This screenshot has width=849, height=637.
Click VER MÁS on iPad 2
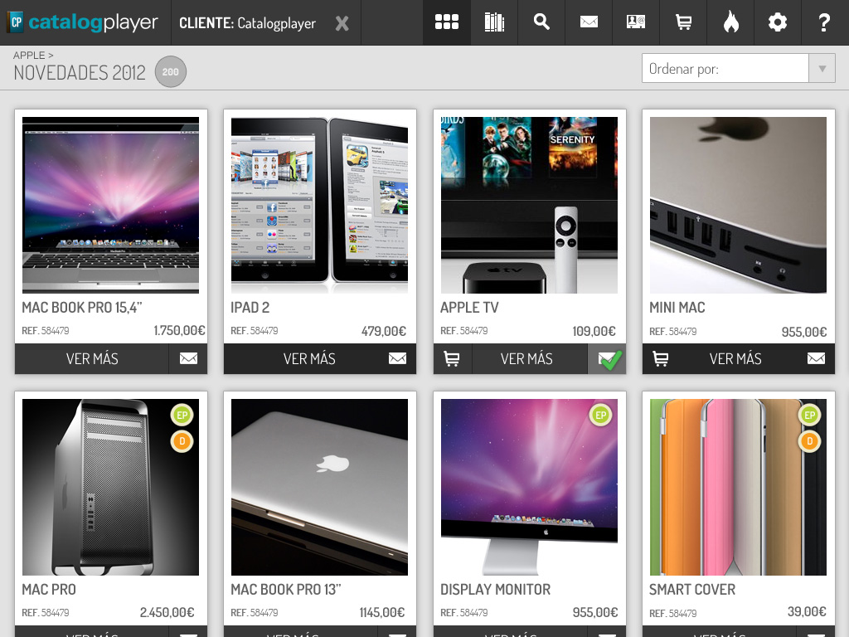pyautogui.click(x=309, y=358)
